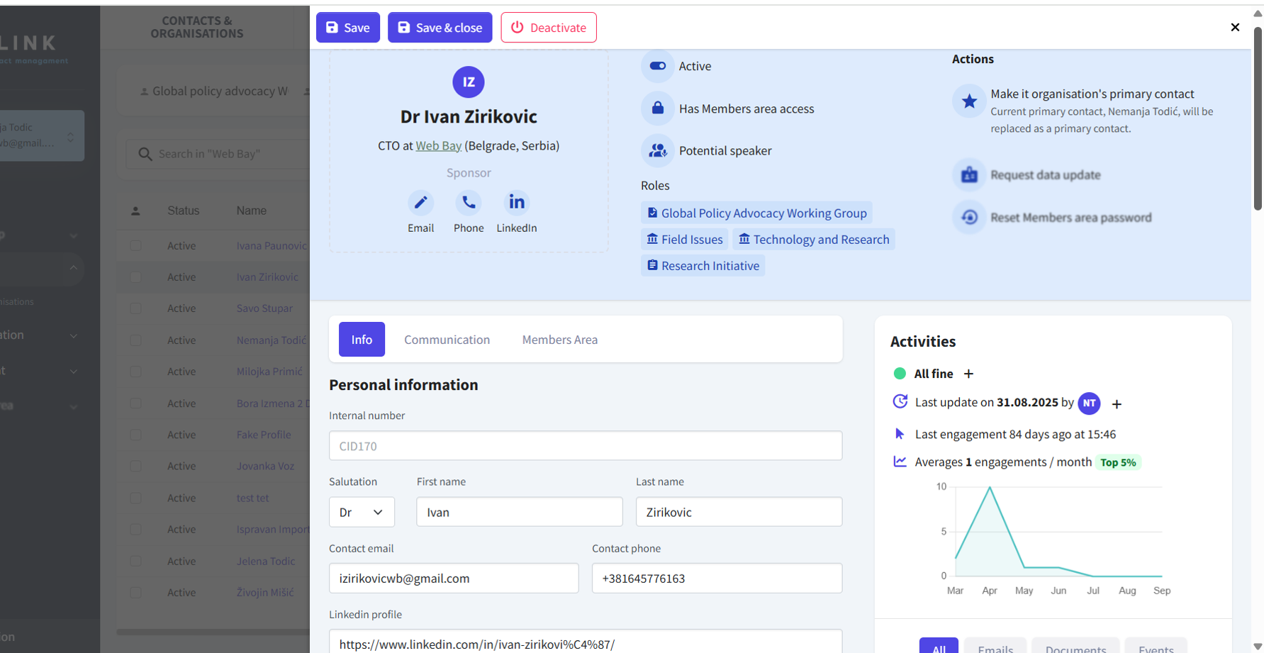1264x653 pixels.
Task: Click the First name field
Action: [520, 512]
